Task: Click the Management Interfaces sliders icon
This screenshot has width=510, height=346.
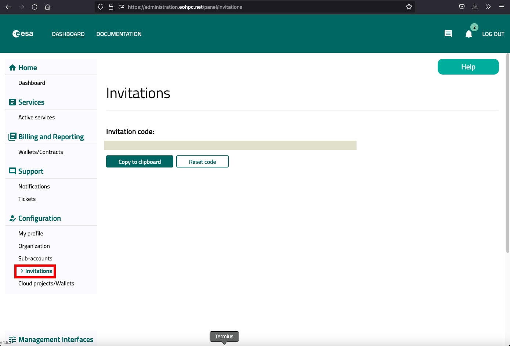Action: tap(12, 339)
